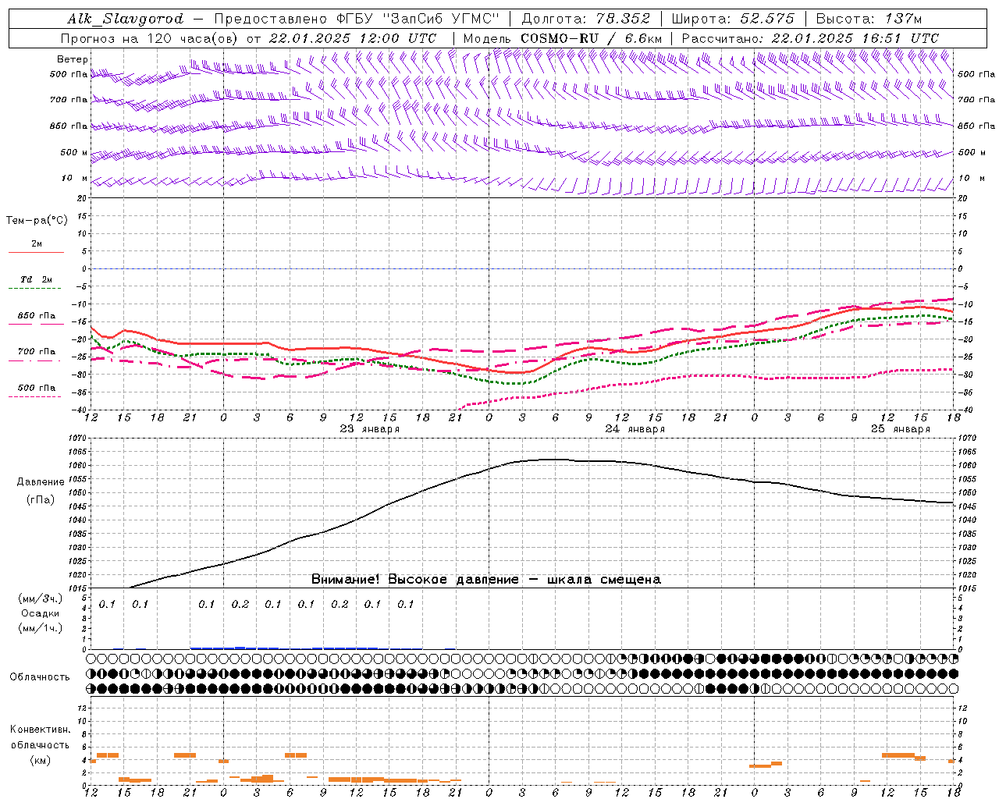Click the 500 м wind level label on the left
Image resolution: width=999 pixels, height=799 pixels.
(75, 152)
